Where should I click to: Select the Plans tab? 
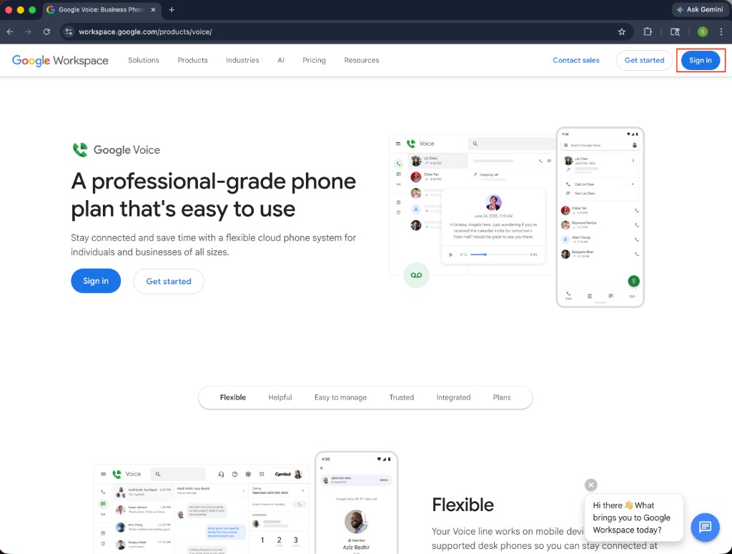point(502,397)
